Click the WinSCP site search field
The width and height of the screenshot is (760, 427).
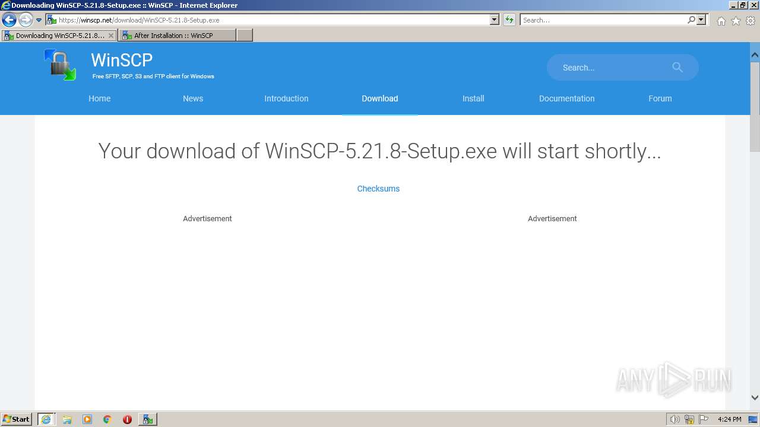tap(623, 68)
